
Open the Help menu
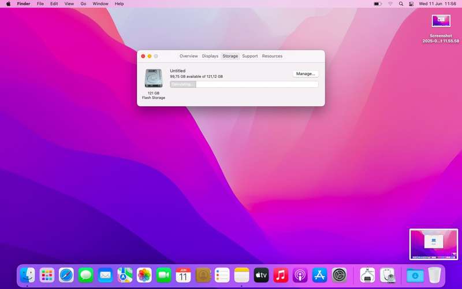[x=120, y=4]
